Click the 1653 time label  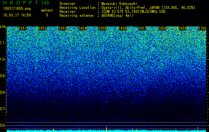(63, 28)
